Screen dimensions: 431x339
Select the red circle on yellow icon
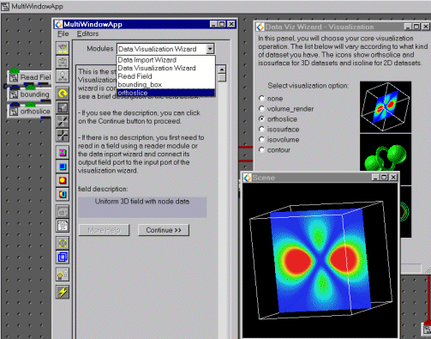click(x=63, y=180)
